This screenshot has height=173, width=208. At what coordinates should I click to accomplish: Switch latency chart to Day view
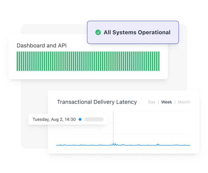click(x=152, y=102)
